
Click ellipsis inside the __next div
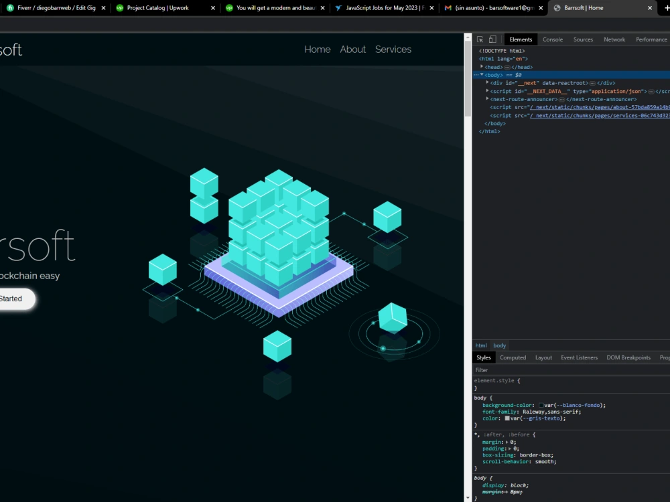(x=593, y=83)
